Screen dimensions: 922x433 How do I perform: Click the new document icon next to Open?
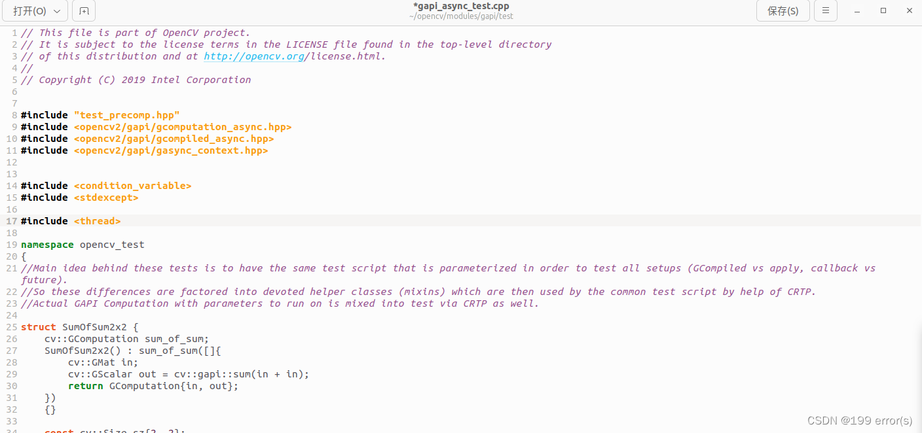(83, 10)
